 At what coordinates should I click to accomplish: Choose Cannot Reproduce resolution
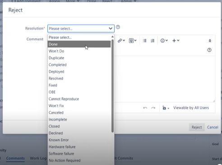click(x=79, y=99)
